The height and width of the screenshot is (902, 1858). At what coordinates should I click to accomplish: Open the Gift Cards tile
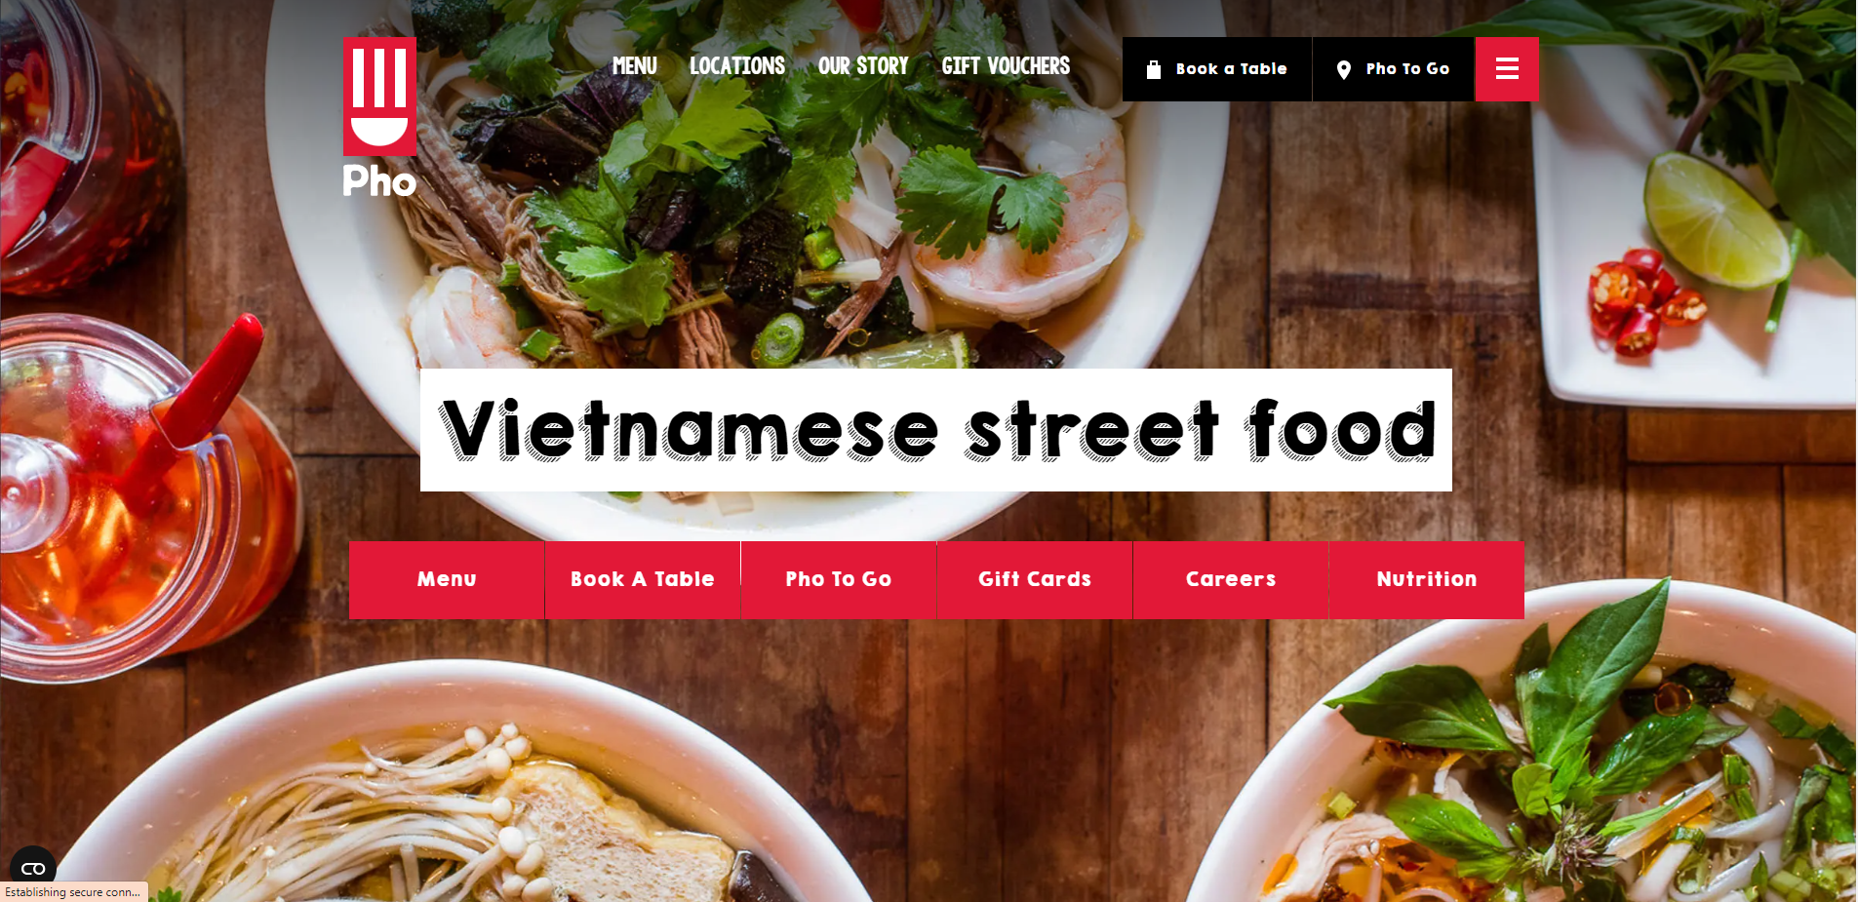tap(1035, 580)
